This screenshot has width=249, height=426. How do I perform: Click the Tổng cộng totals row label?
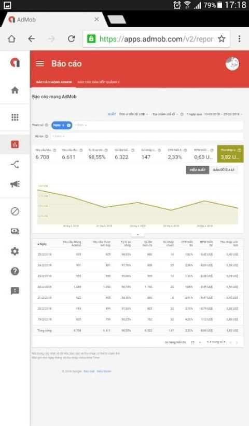pos(45,330)
